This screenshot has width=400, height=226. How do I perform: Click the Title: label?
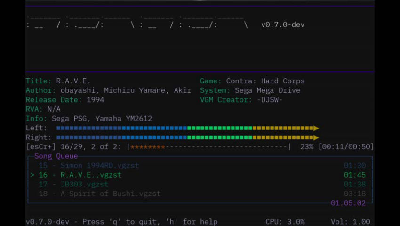(x=39, y=81)
